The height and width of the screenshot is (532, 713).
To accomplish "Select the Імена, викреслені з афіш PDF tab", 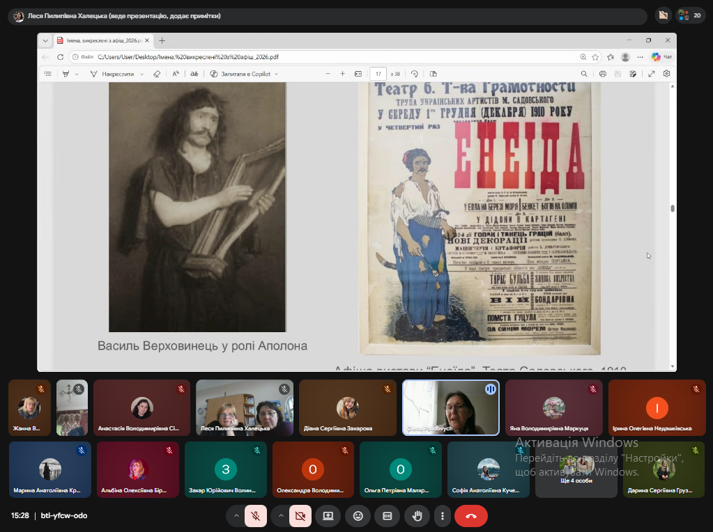I will click(x=103, y=40).
